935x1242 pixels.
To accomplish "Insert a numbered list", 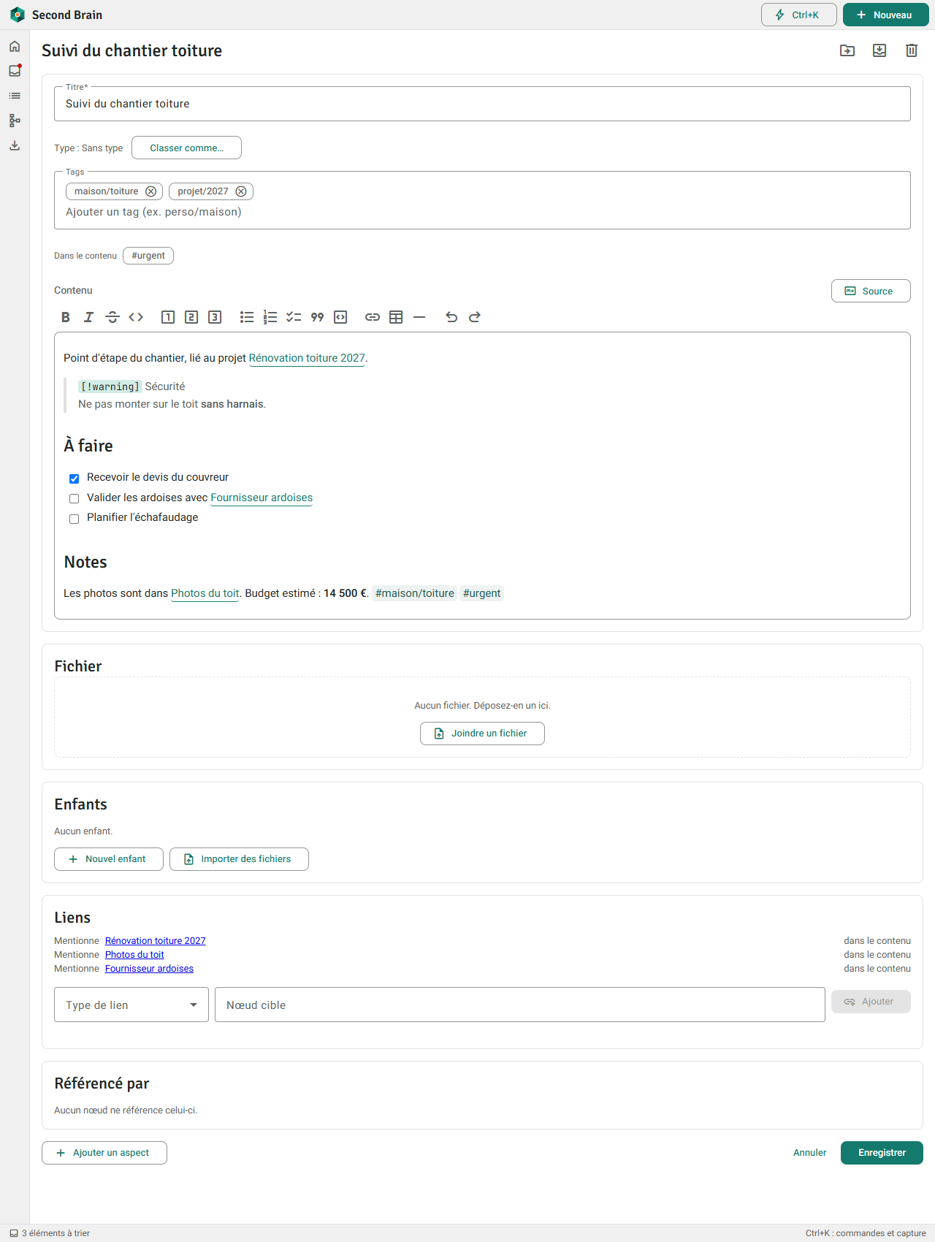I will coord(270,317).
